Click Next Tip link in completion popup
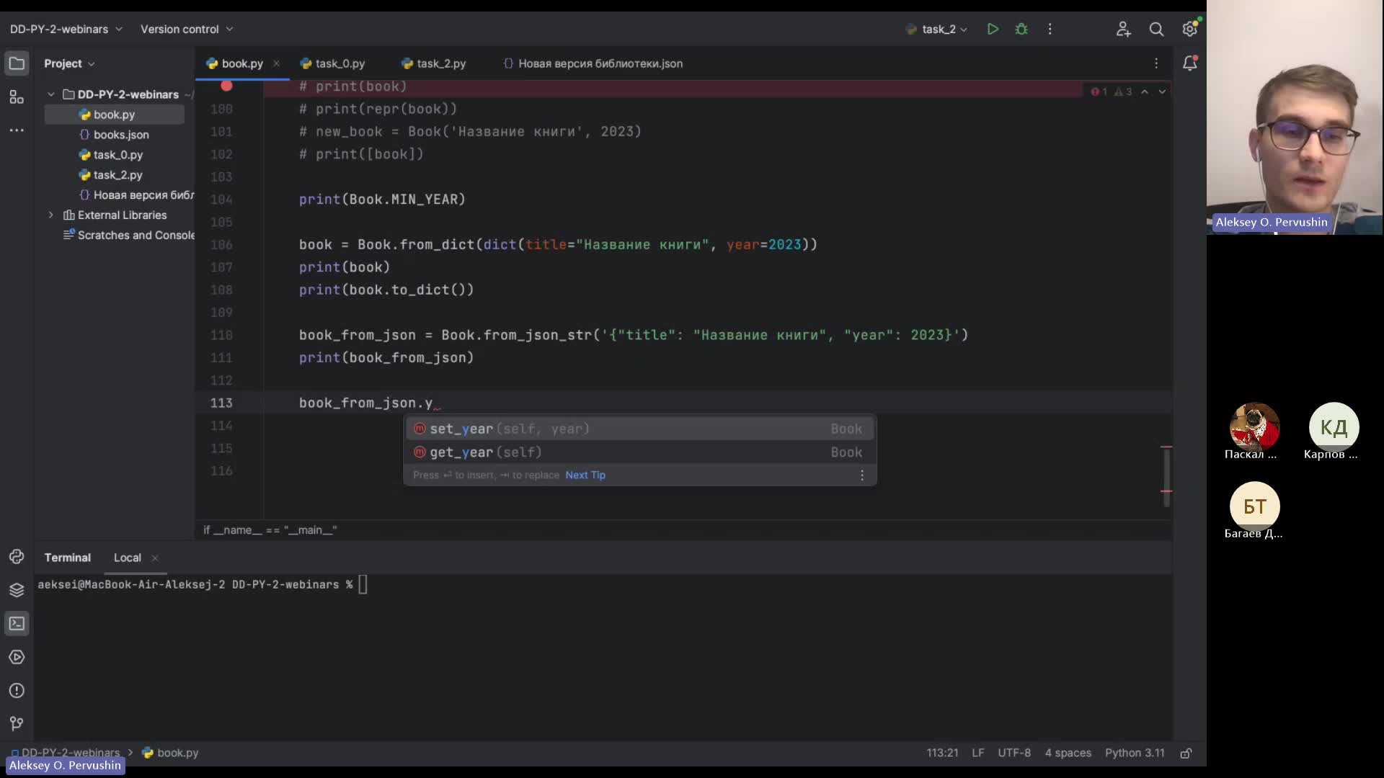Image resolution: width=1384 pixels, height=778 pixels. point(585,475)
